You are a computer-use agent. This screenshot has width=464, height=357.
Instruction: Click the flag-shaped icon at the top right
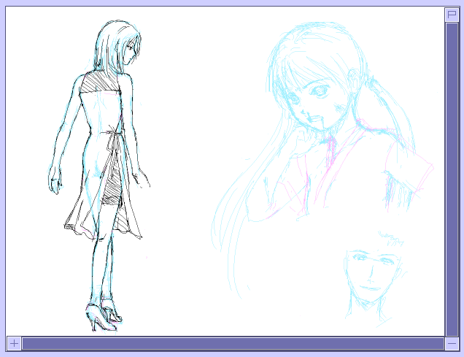(452, 15)
